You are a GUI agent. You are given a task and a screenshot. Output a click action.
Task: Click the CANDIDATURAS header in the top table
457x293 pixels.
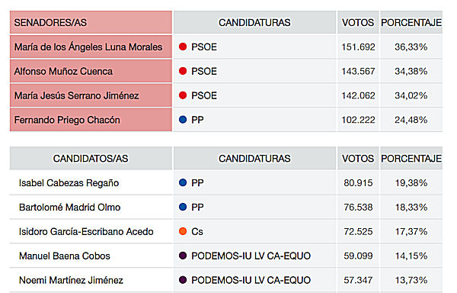tap(254, 22)
